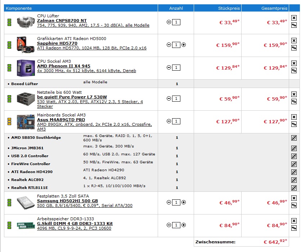The height and width of the screenshot is (252, 301).
Task: Click swap icon for Sapphire HD5770
Action: (x=294, y=48)
